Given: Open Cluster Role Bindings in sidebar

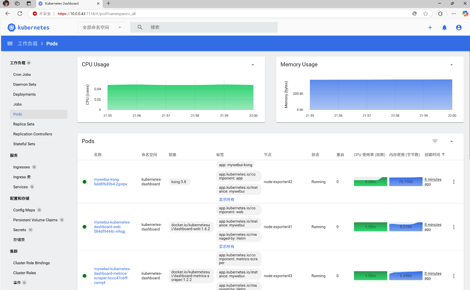Looking at the screenshot, I should pyautogui.click(x=31, y=263).
